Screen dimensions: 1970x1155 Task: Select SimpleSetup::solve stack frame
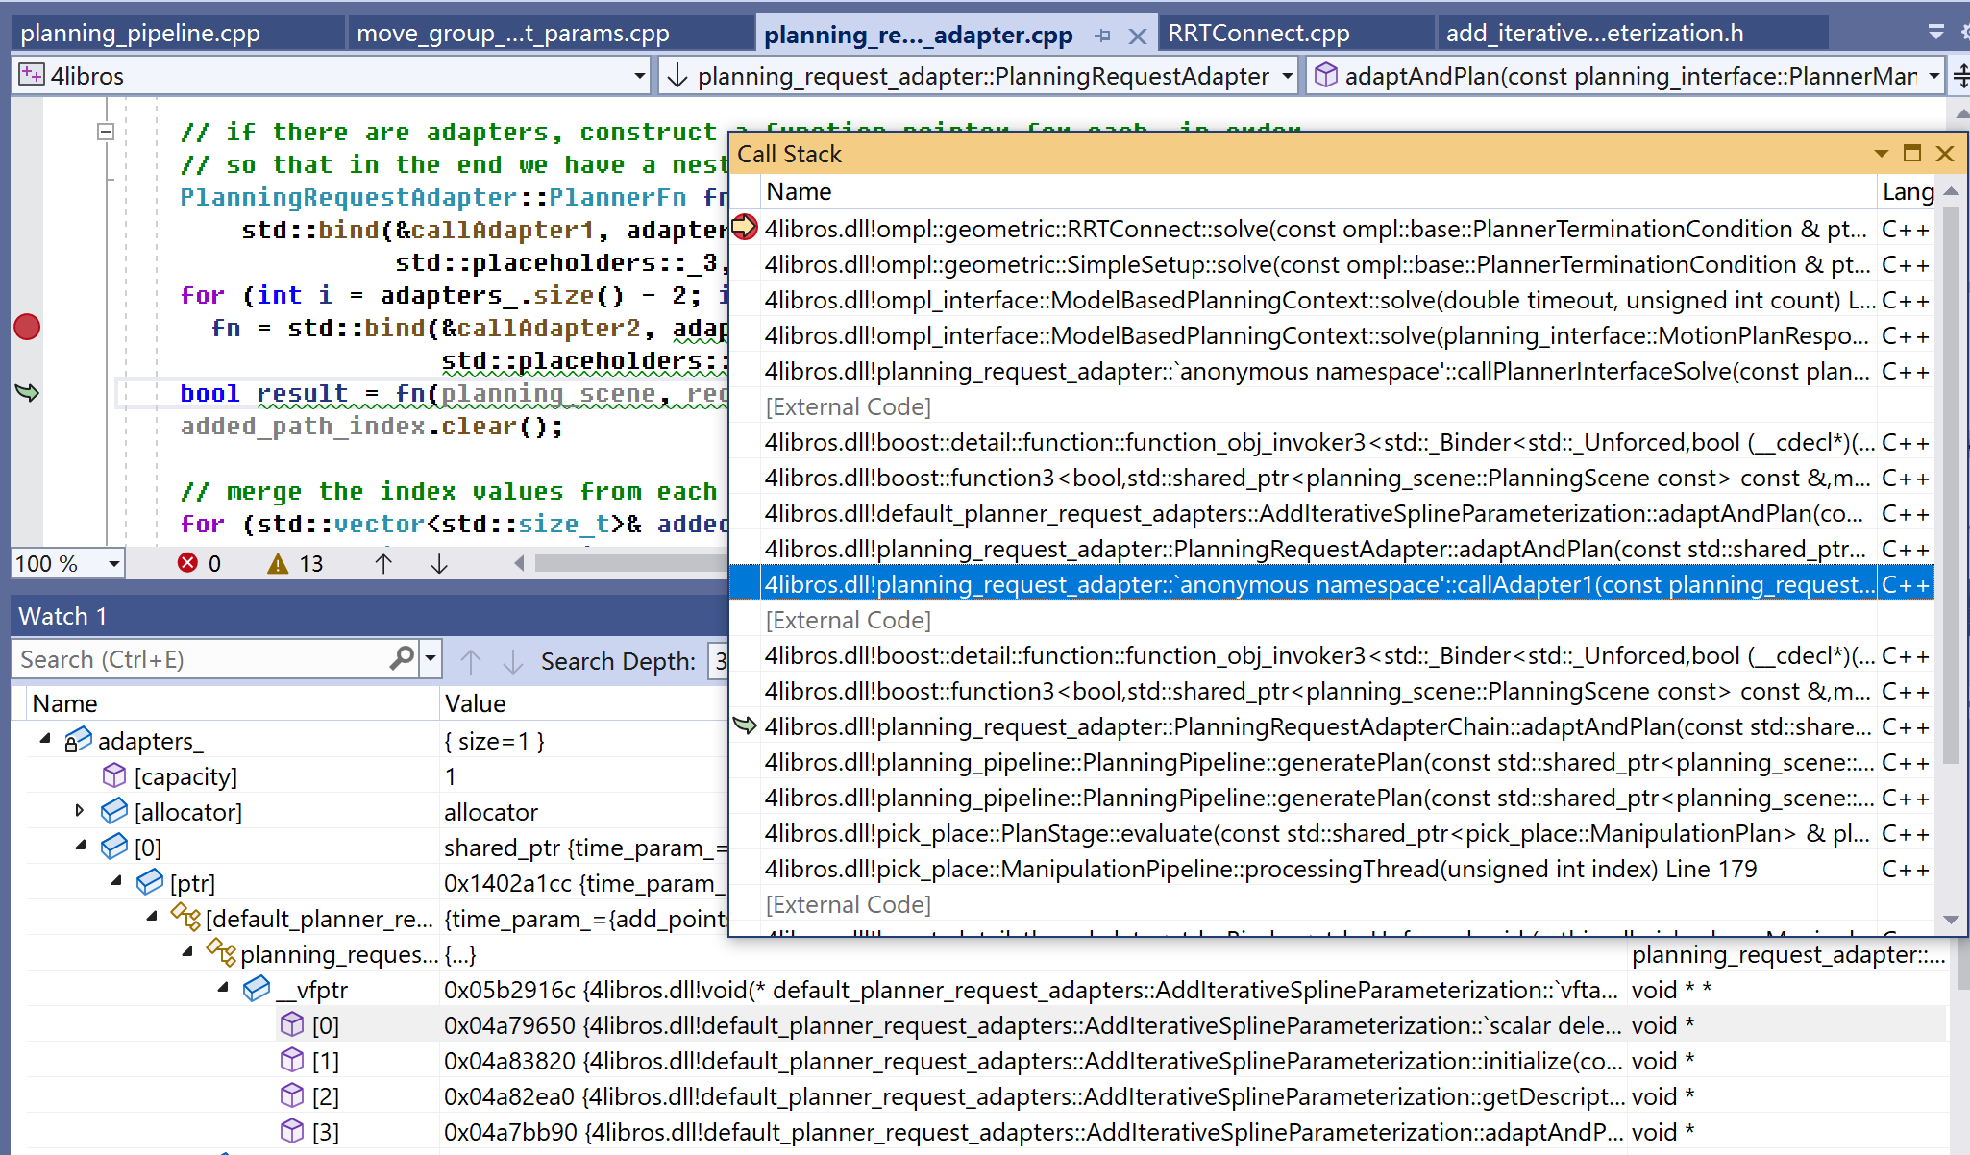coord(1332,264)
